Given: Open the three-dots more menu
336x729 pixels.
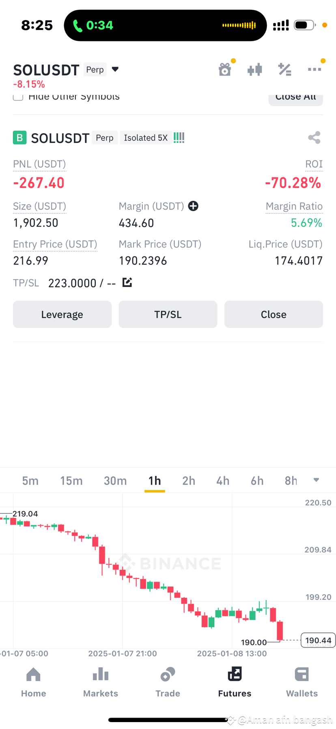Looking at the screenshot, I should (x=314, y=70).
